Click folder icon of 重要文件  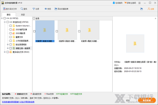14,37
